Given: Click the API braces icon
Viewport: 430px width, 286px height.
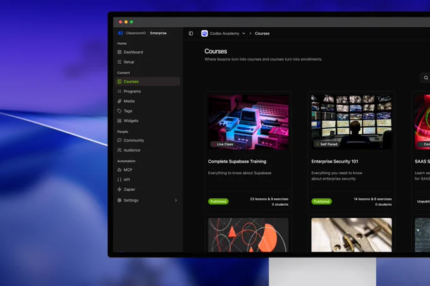Looking at the screenshot, I should click(x=120, y=180).
